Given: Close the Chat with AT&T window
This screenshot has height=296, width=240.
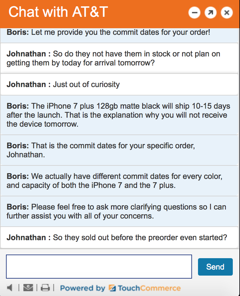Looking at the screenshot, I should 226,13.
